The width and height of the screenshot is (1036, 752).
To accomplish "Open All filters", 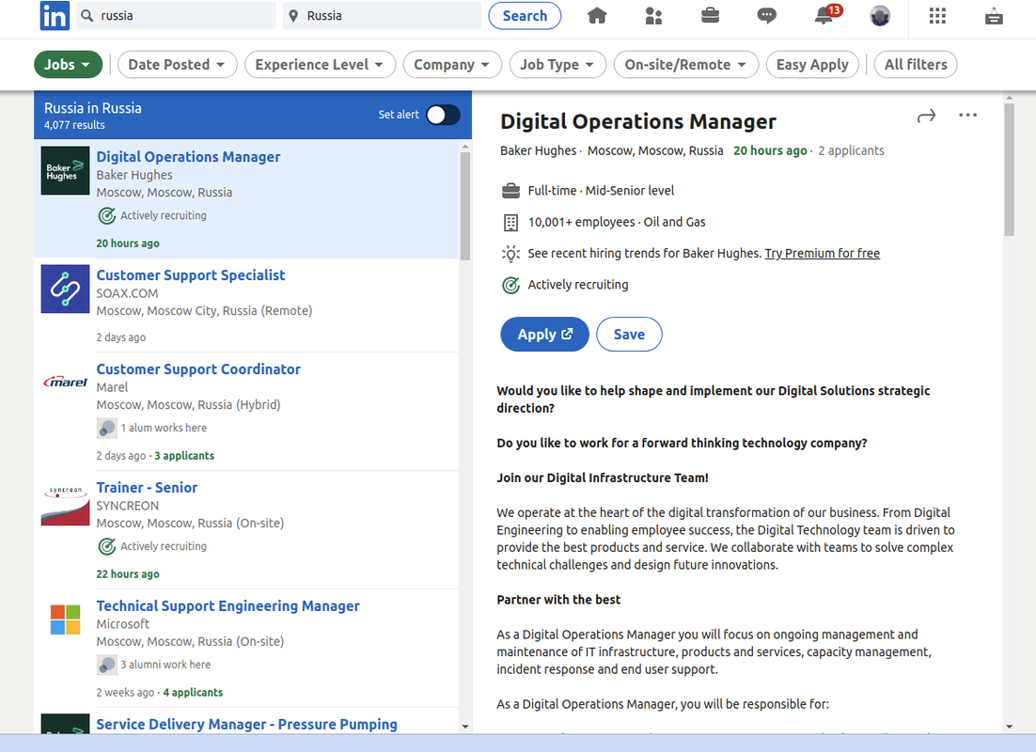I will tap(916, 65).
